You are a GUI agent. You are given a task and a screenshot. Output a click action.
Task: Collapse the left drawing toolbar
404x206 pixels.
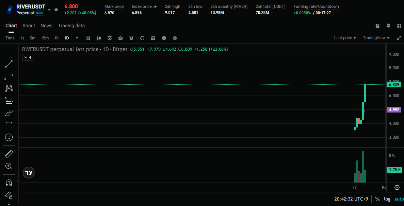click(17, 181)
